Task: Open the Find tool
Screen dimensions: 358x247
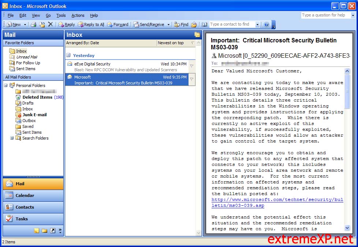Action: tap(181, 24)
